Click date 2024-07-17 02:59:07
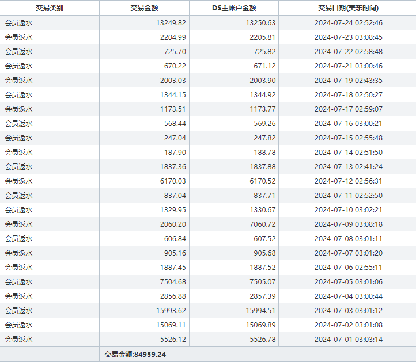Viewport: 416px width, 362px height. [x=349, y=109]
